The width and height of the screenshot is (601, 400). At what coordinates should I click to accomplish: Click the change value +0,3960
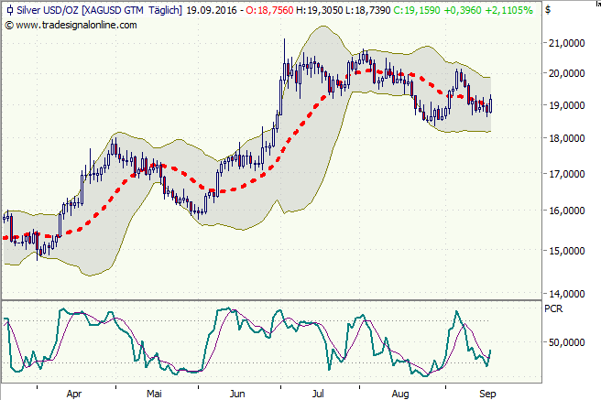point(463,10)
